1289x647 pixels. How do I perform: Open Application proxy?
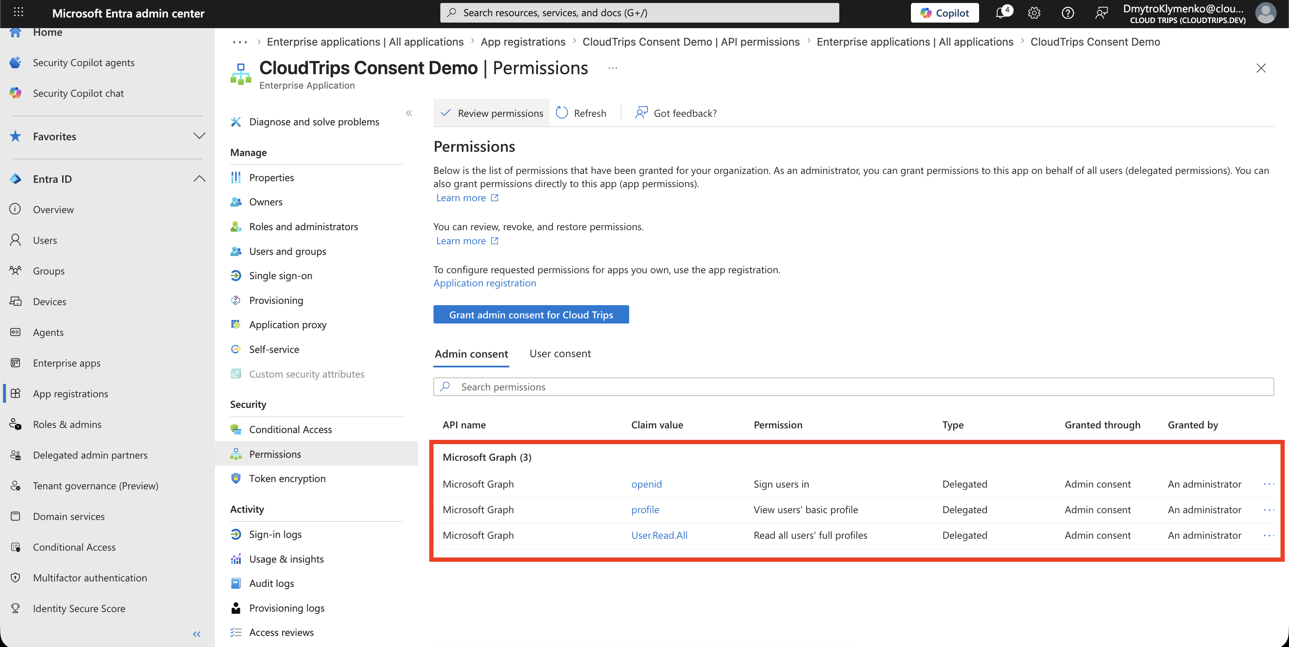coord(288,324)
